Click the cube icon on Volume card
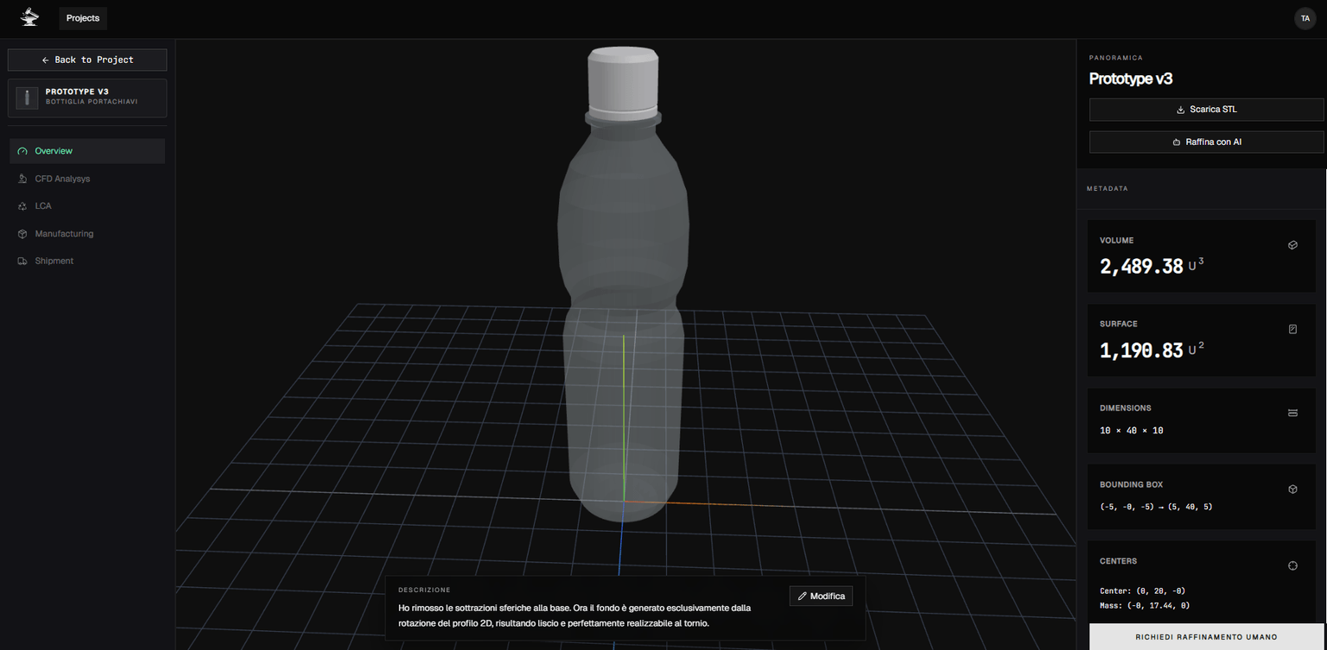This screenshot has width=1327, height=650. click(x=1292, y=245)
